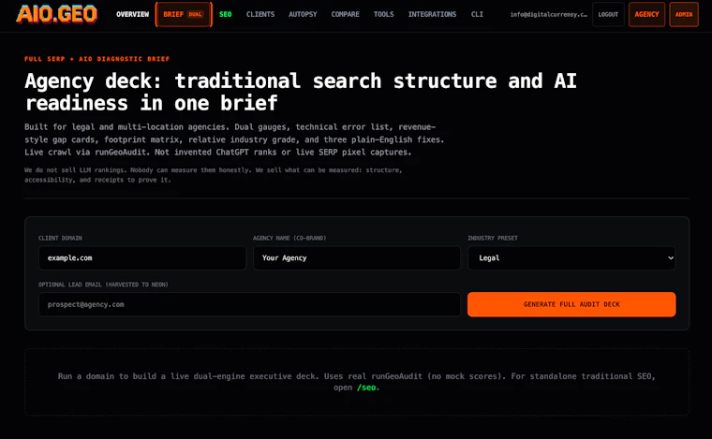Screen dimensions: 712x439
Task: Click 'Run a domain to build' hint text
Action: (x=356, y=382)
